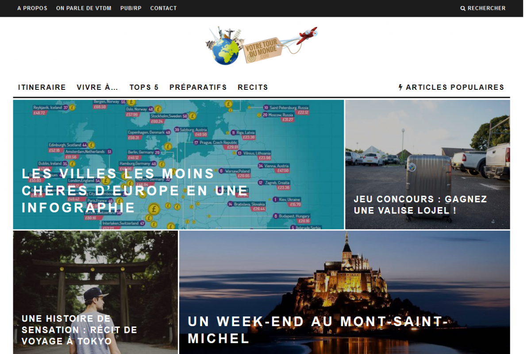Screen dimensions: 531x354
Task: Open the Mont-Saint-Michel week-end article
Action: pyautogui.click(x=344, y=292)
